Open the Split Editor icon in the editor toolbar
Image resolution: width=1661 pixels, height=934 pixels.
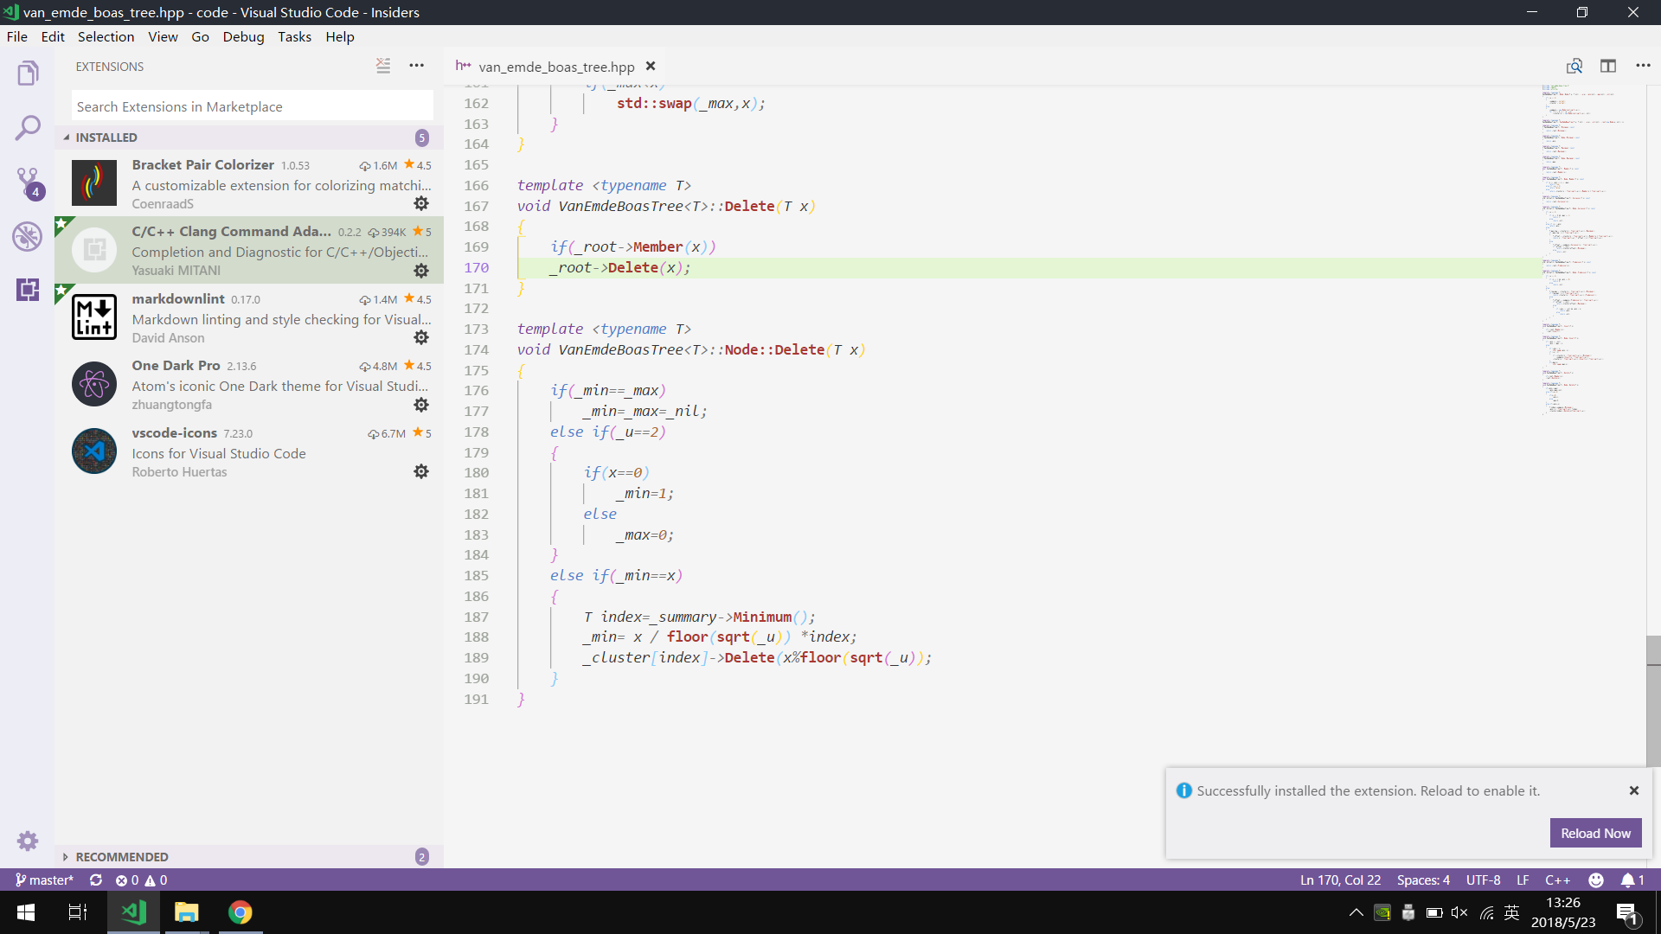pyautogui.click(x=1609, y=66)
